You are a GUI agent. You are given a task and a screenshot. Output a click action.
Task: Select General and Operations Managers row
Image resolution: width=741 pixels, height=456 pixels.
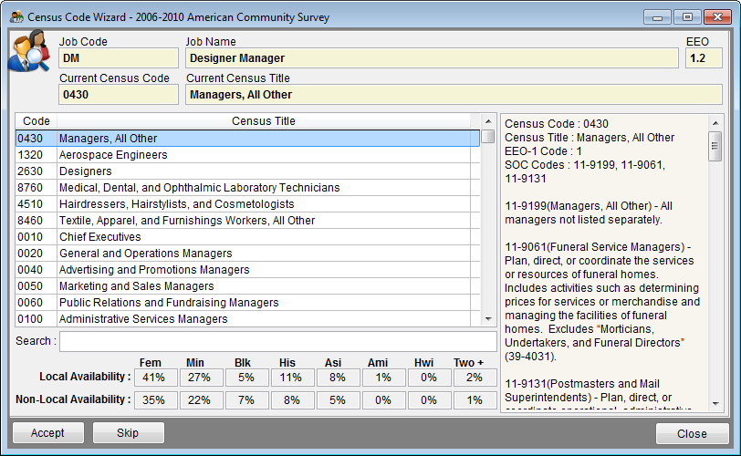click(247, 254)
